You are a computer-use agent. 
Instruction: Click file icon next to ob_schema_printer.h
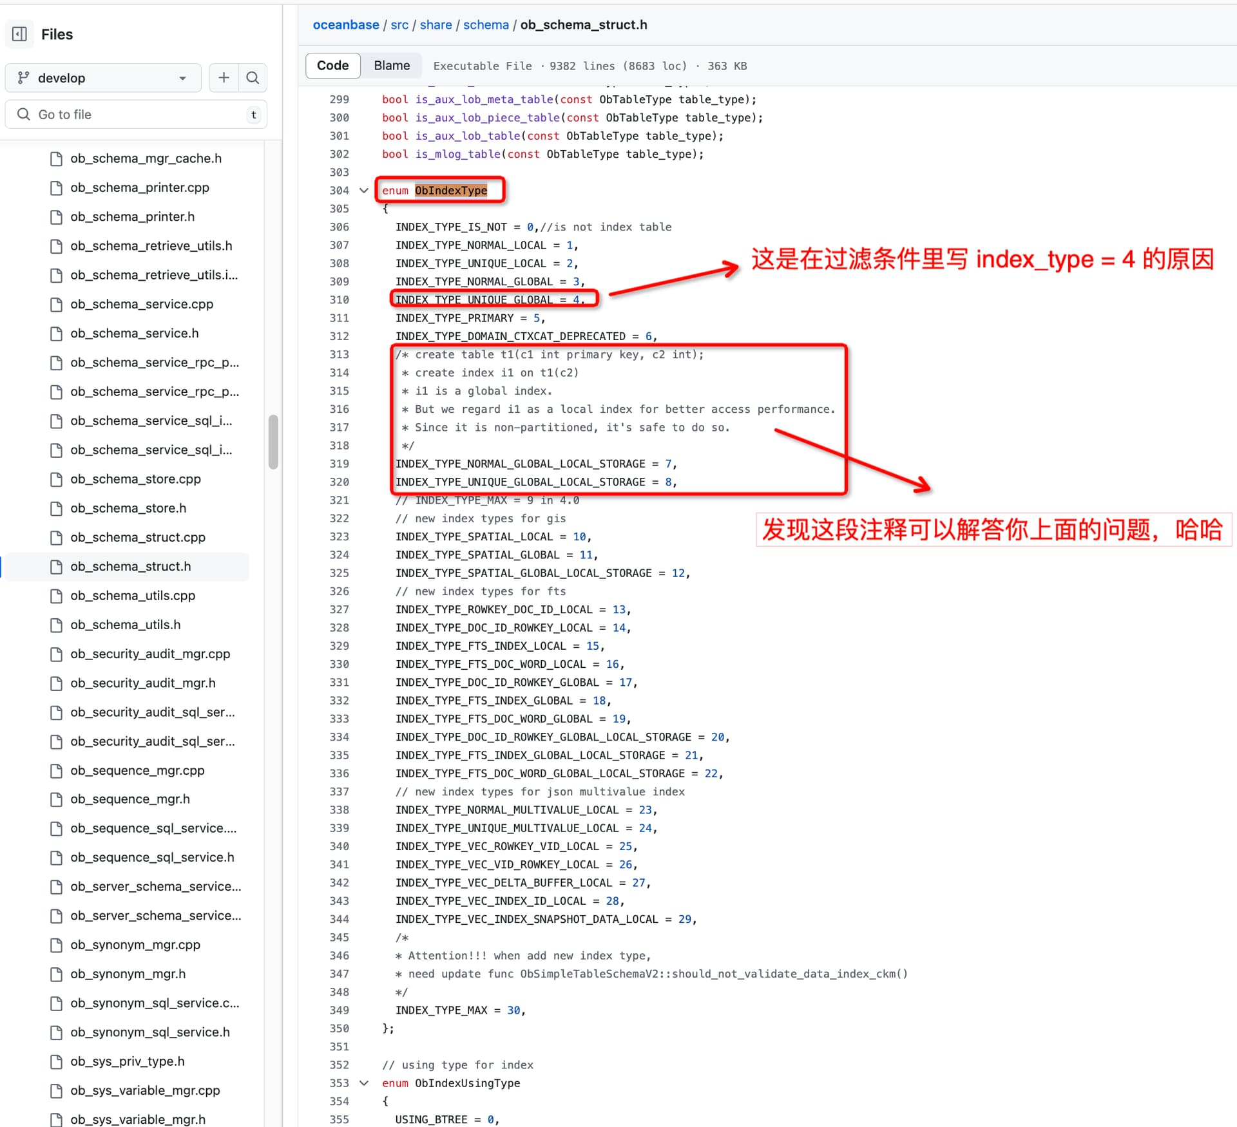tap(57, 217)
